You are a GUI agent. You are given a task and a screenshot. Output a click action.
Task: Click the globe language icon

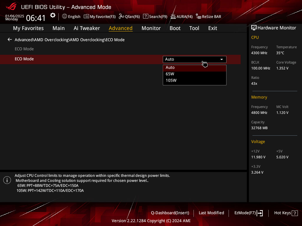[65, 16]
